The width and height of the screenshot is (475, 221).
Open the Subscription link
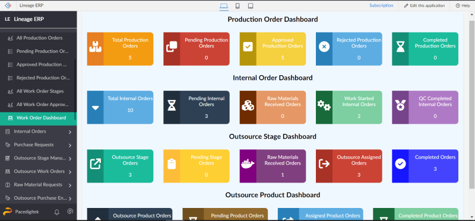tap(381, 5)
